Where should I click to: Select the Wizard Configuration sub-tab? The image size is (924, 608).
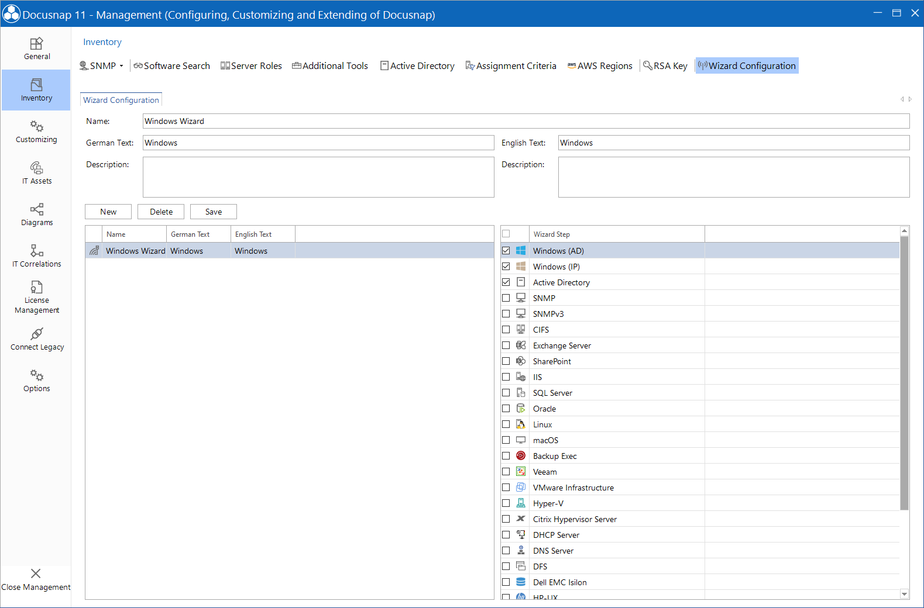point(121,100)
